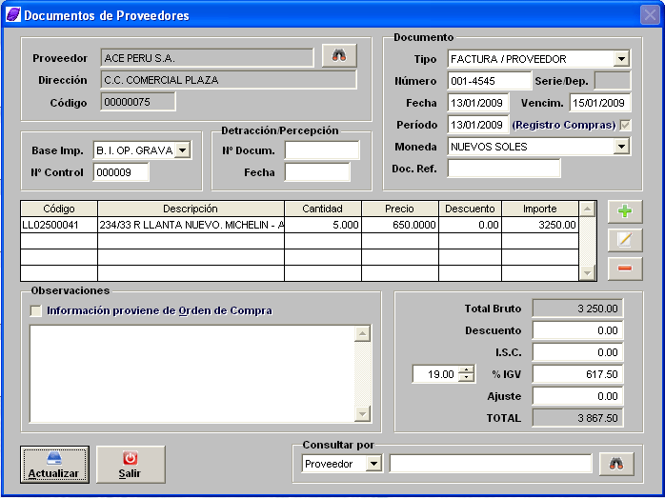This screenshot has height=498, width=665.
Task: Remove line item with red minus icon
Action: click(625, 269)
